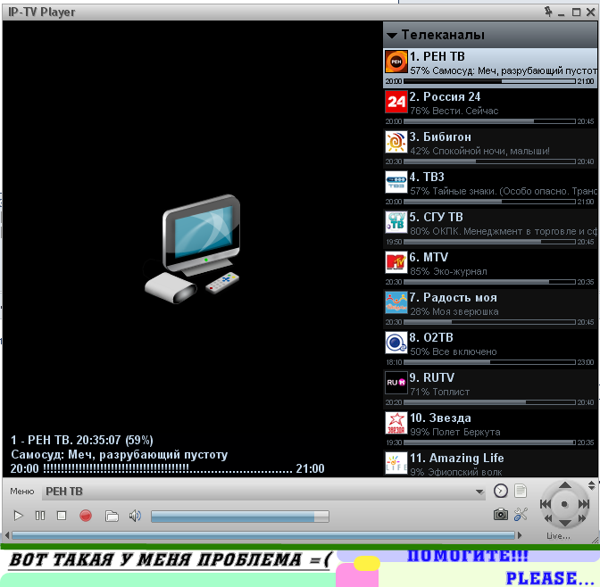Click the left arrow of seek bar
This screenshot has height=587, width=600.
coord(7,535)
